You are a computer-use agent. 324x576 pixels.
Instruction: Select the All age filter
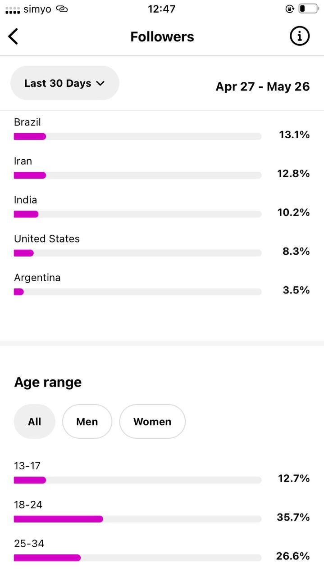coord(35,422)
